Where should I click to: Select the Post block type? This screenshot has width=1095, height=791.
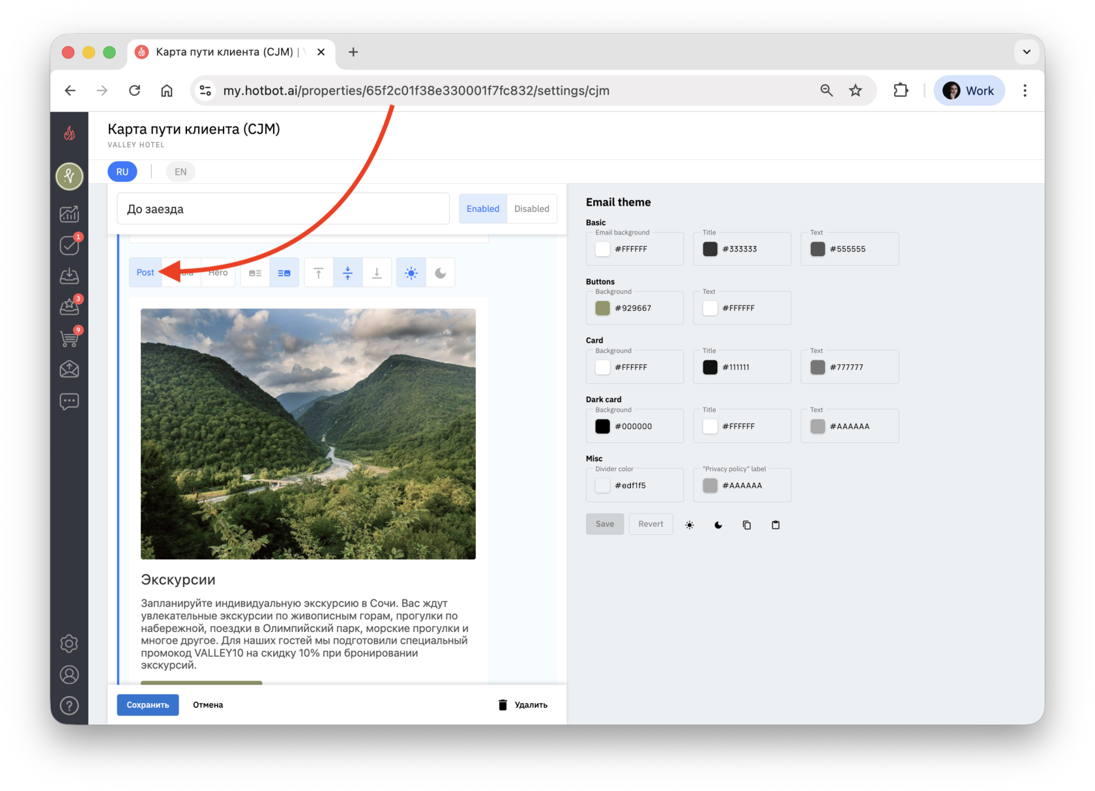coord(145,273)
